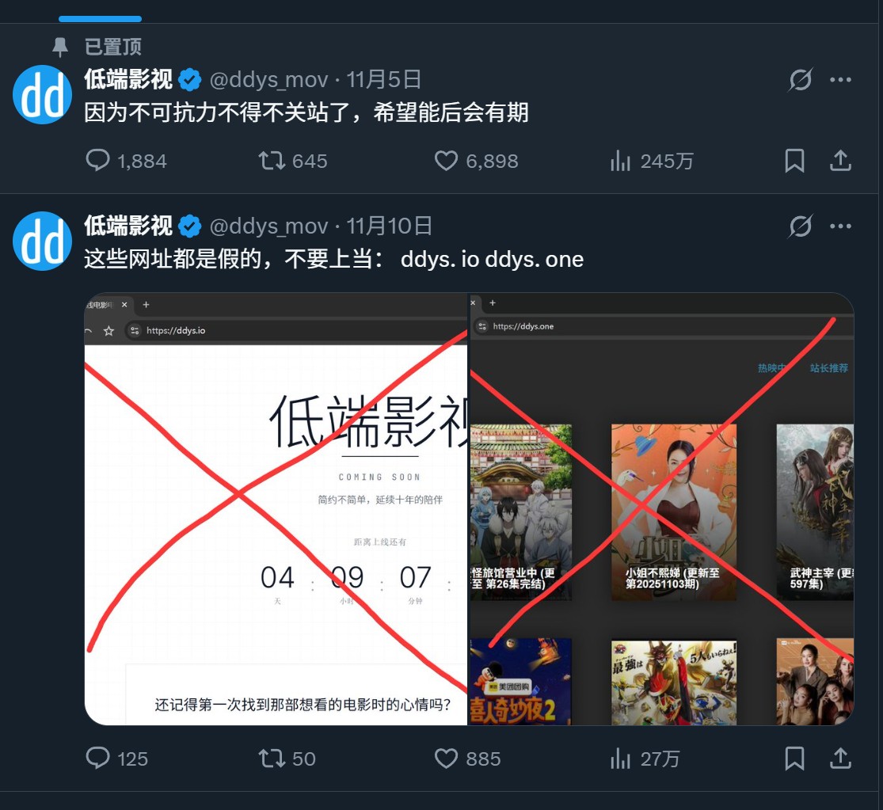Repost the tweet with 50 reposts

point(272,758)
